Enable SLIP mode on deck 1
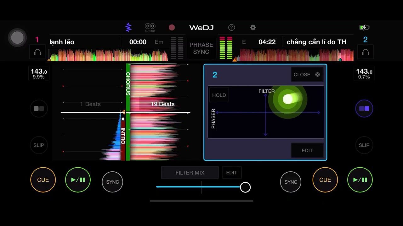 pos(39,145)
